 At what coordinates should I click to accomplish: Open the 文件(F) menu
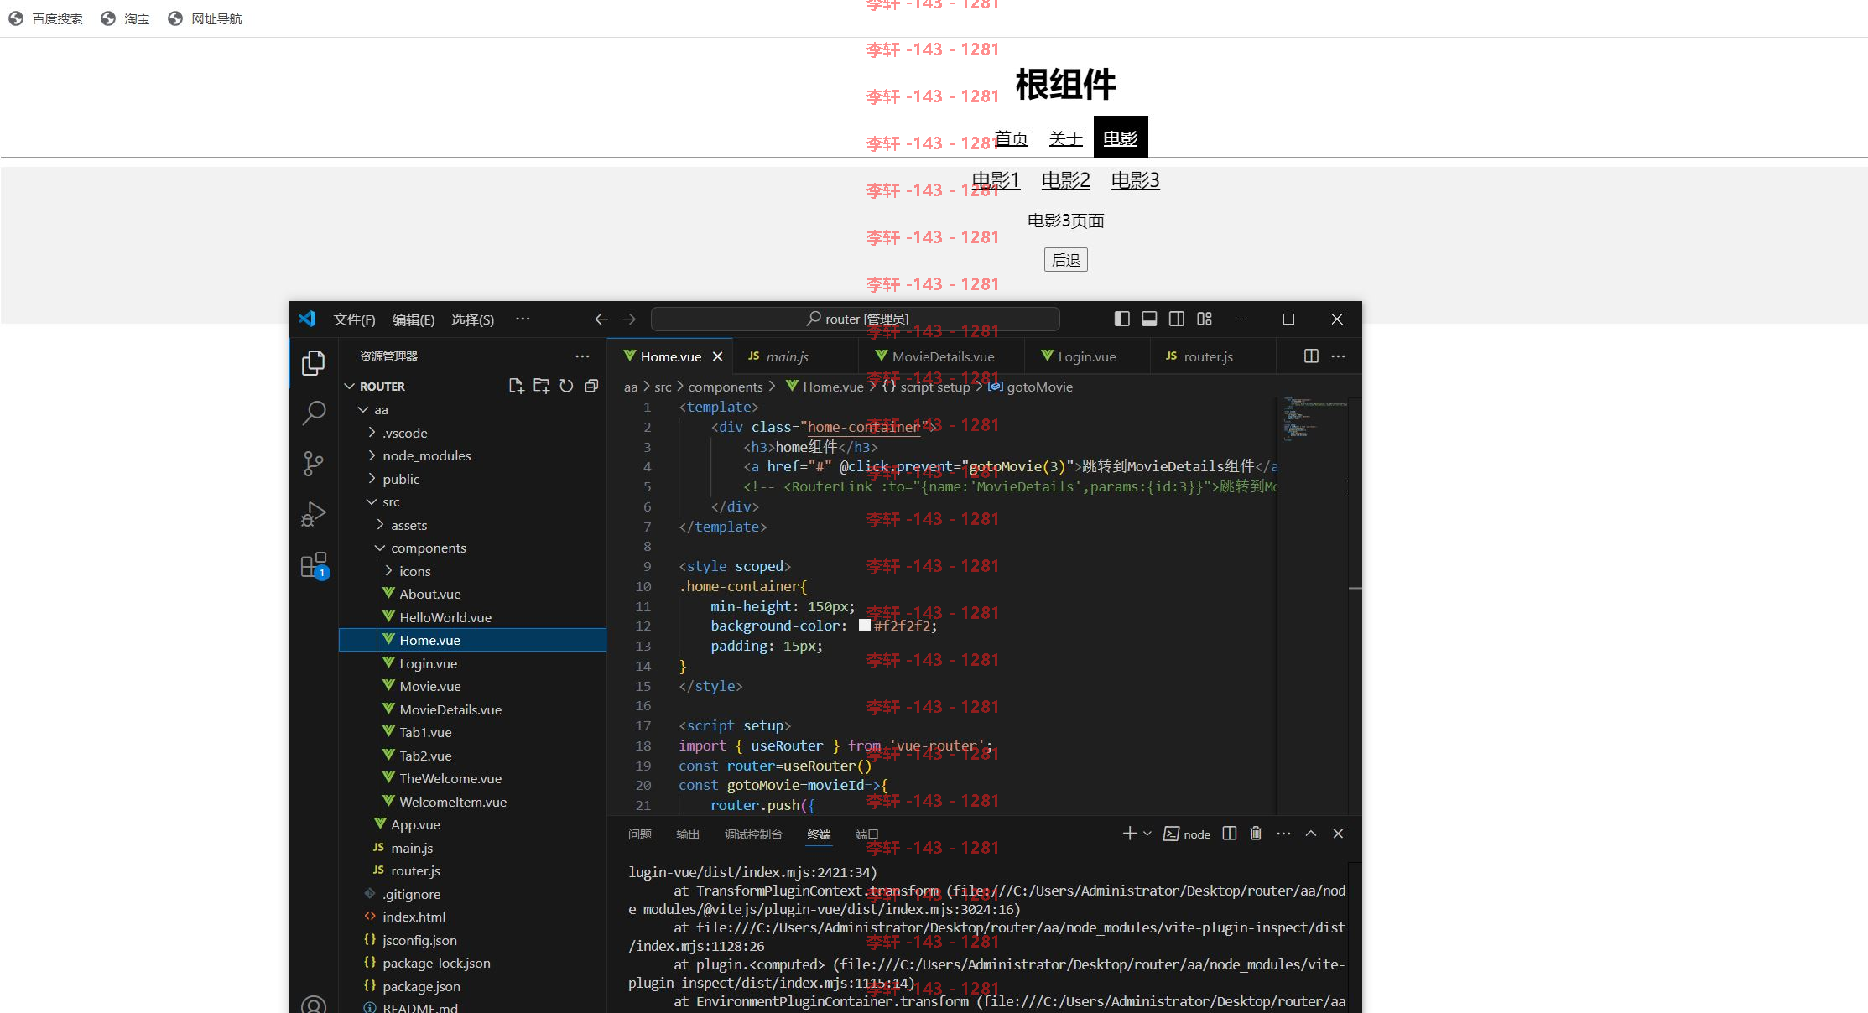354,319
